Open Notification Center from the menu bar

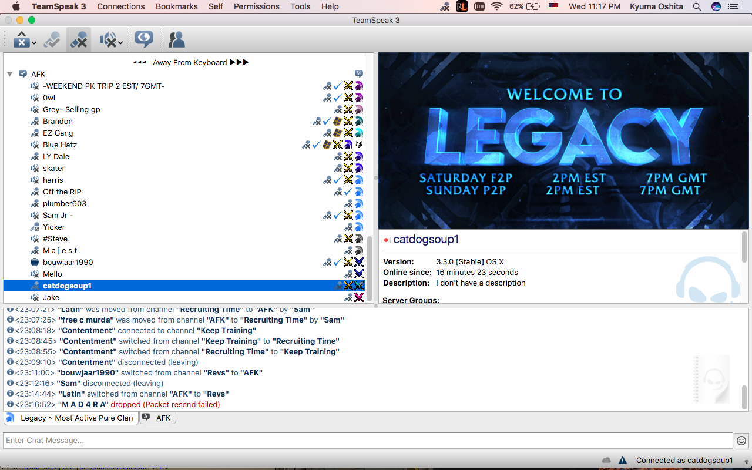(x=733, y=6)
